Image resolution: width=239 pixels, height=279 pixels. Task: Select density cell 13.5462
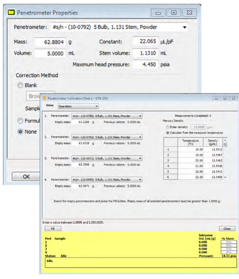(x=213, y=161)
